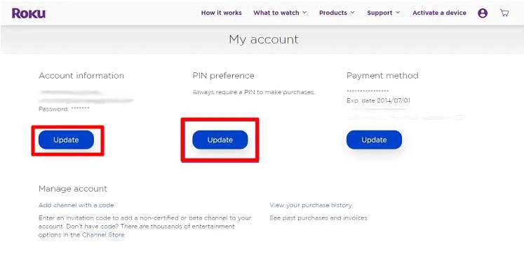The image size is (524, 266).
Task: Open the Channel Store link
Action: click(103, 235)
